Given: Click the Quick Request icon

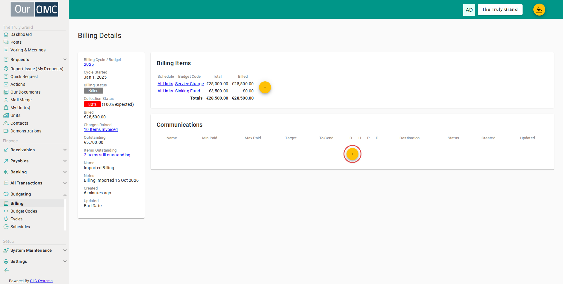Looking at the screenshot, I should point(6,77).
